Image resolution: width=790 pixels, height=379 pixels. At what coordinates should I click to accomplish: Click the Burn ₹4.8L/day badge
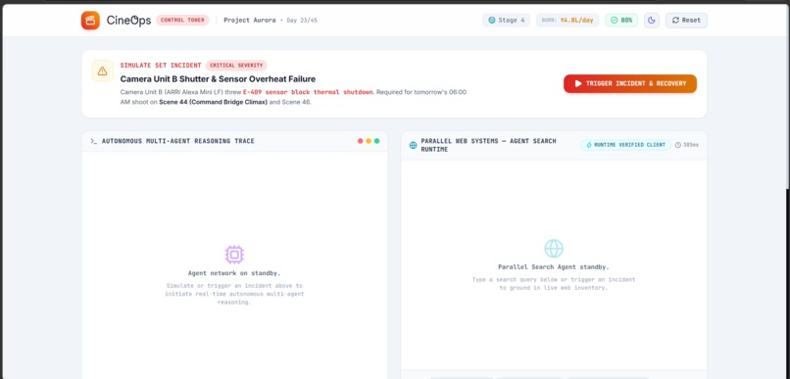point(568,21)
